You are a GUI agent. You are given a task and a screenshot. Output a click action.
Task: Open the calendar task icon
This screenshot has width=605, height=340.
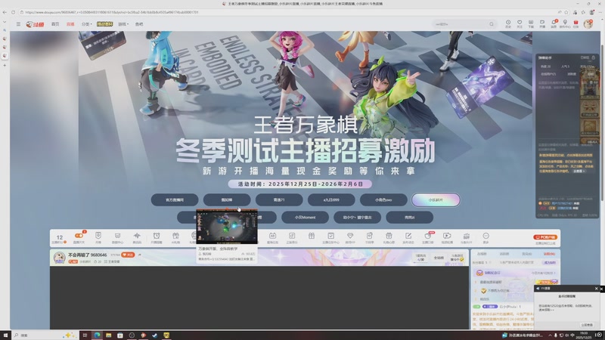pyautogui.click(x=272, y=237)
